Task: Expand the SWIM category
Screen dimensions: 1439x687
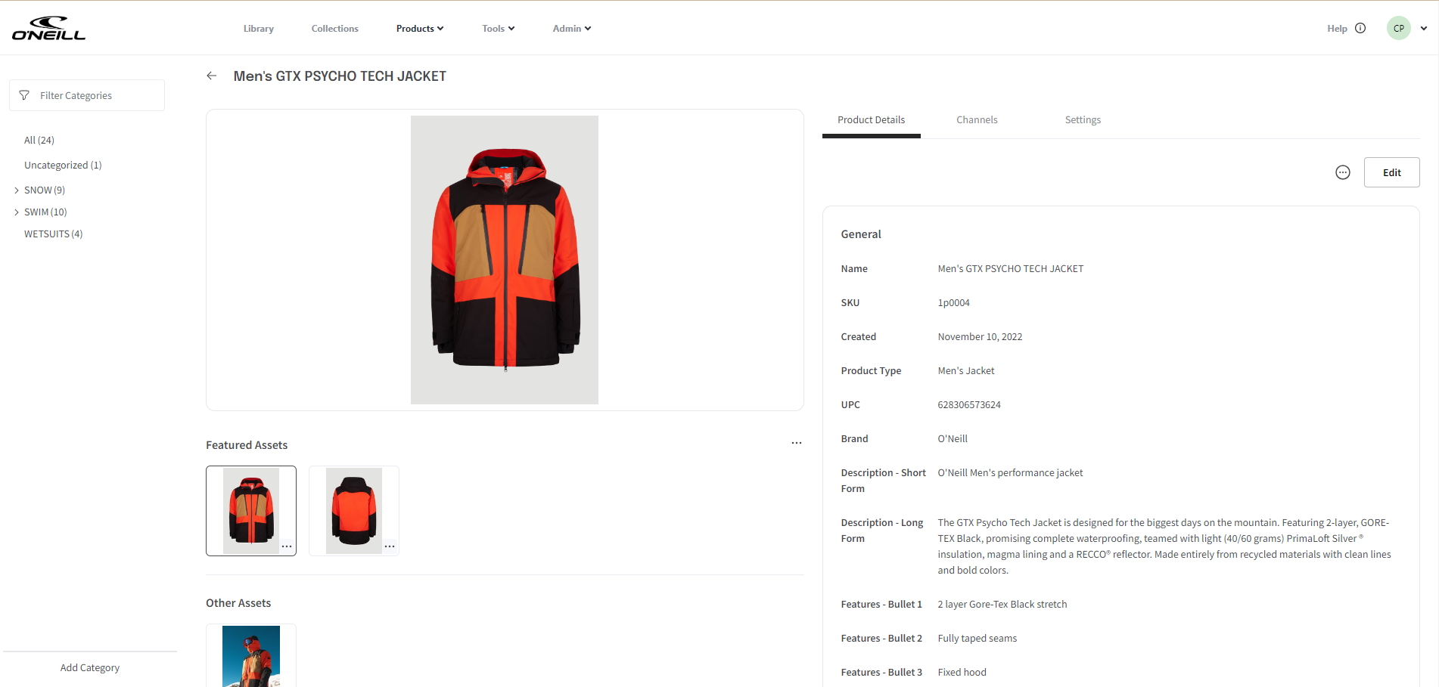Action: (17, 212)
